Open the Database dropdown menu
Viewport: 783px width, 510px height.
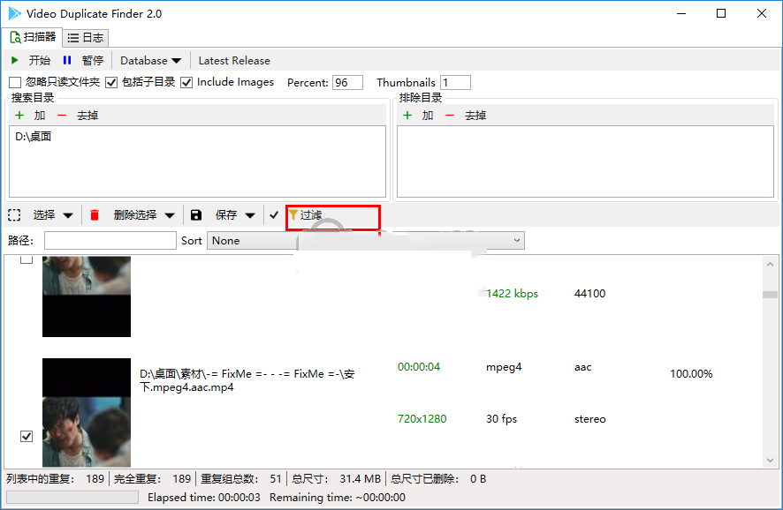[151, 60]
